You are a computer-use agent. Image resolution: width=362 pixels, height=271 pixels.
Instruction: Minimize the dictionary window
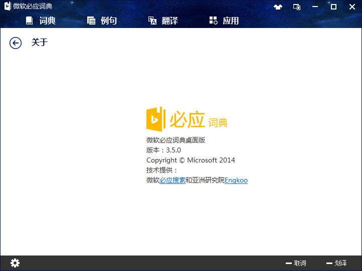pyautogui.click(x=315, y=6)
